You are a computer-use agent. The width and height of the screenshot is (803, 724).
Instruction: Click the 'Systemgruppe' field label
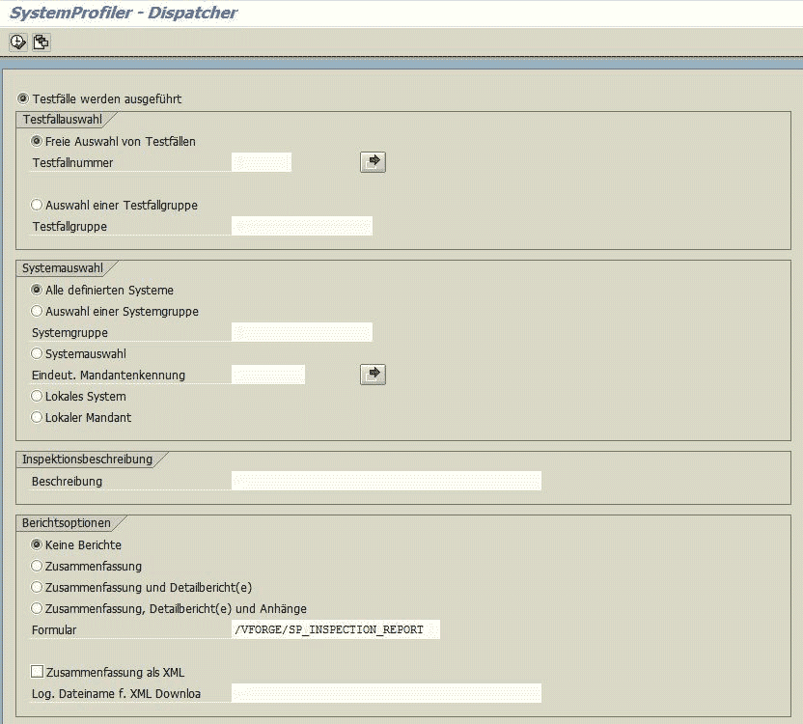coord(69,332)
